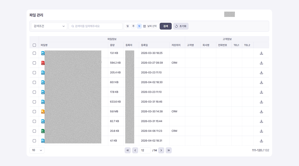299x166 pixels.
Task: Click image file icon on 633.6 KB row
Action: click(43, 102)
